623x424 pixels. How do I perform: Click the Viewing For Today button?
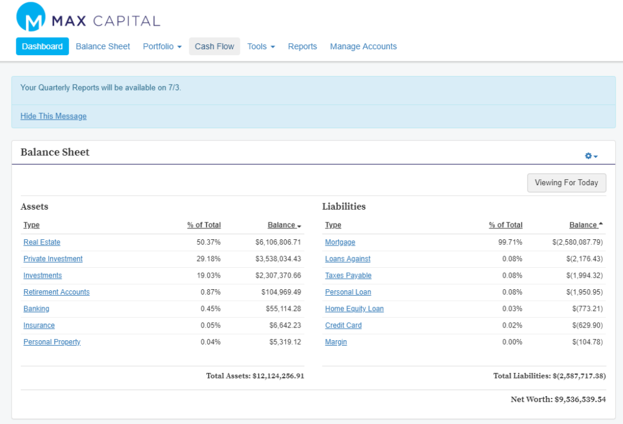[566, 183]
